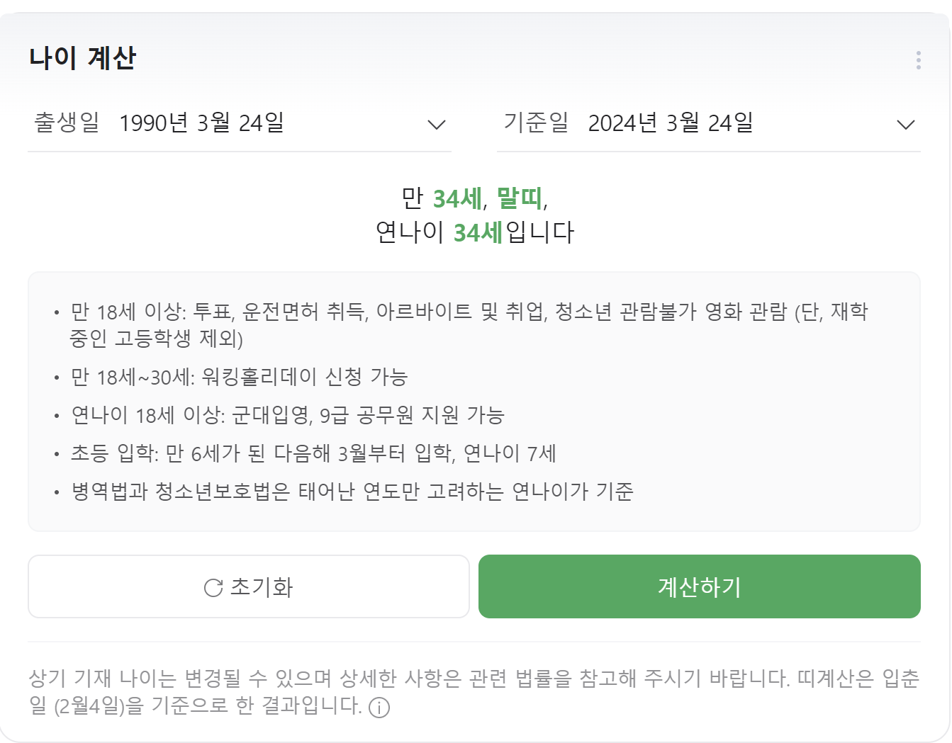The height and width of the screenshot is (743, 952).
Task: Click the green 말띠 zodiac result
Action: click(x=519, y=198)
